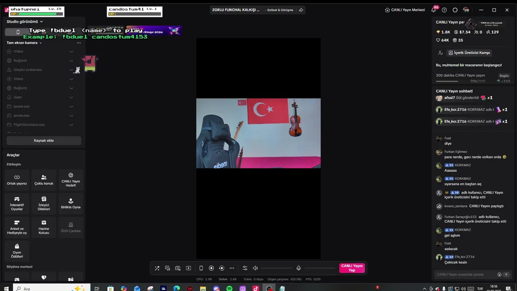
Task: Open Ödül Çantası tool
Action: point(71,228)
